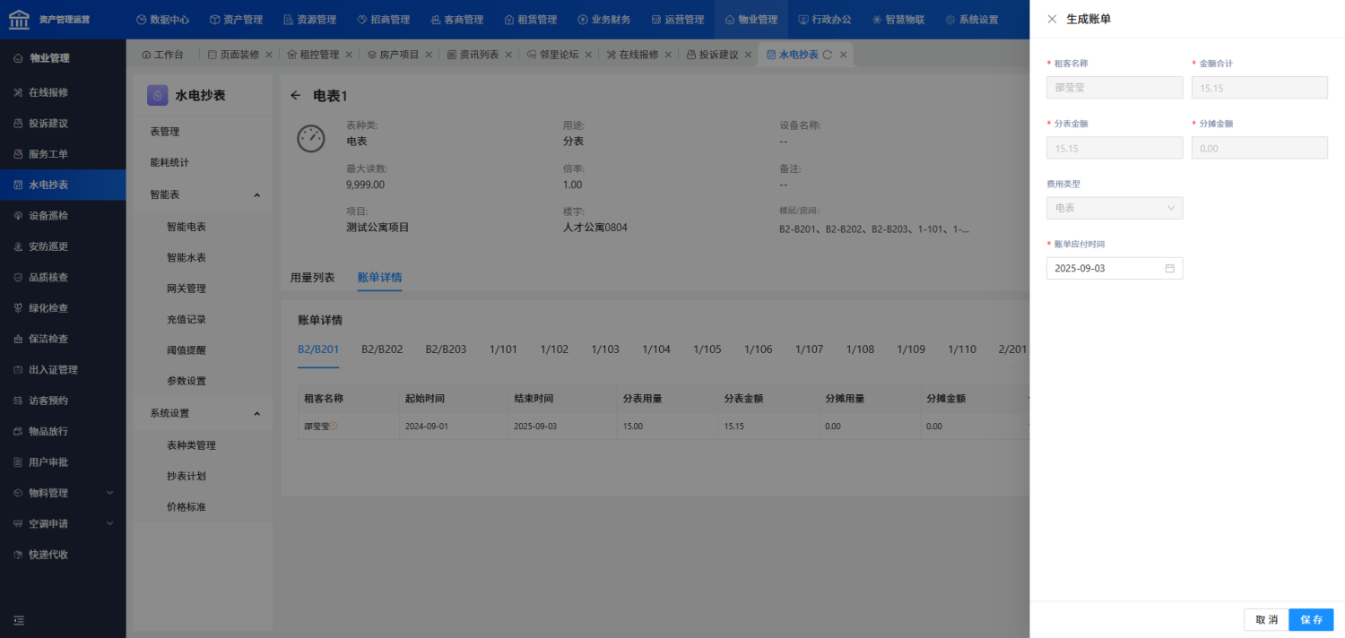Open 费用类型 dropdown showing 电表

[x=1115, y=208]
